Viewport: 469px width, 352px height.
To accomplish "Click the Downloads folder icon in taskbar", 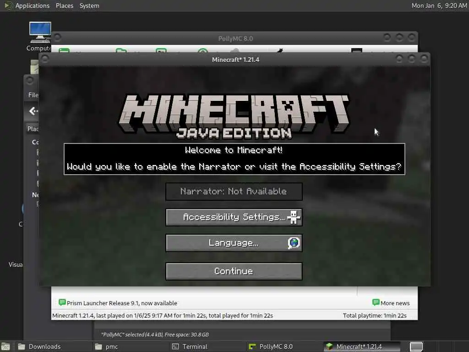I will [22, 346].
